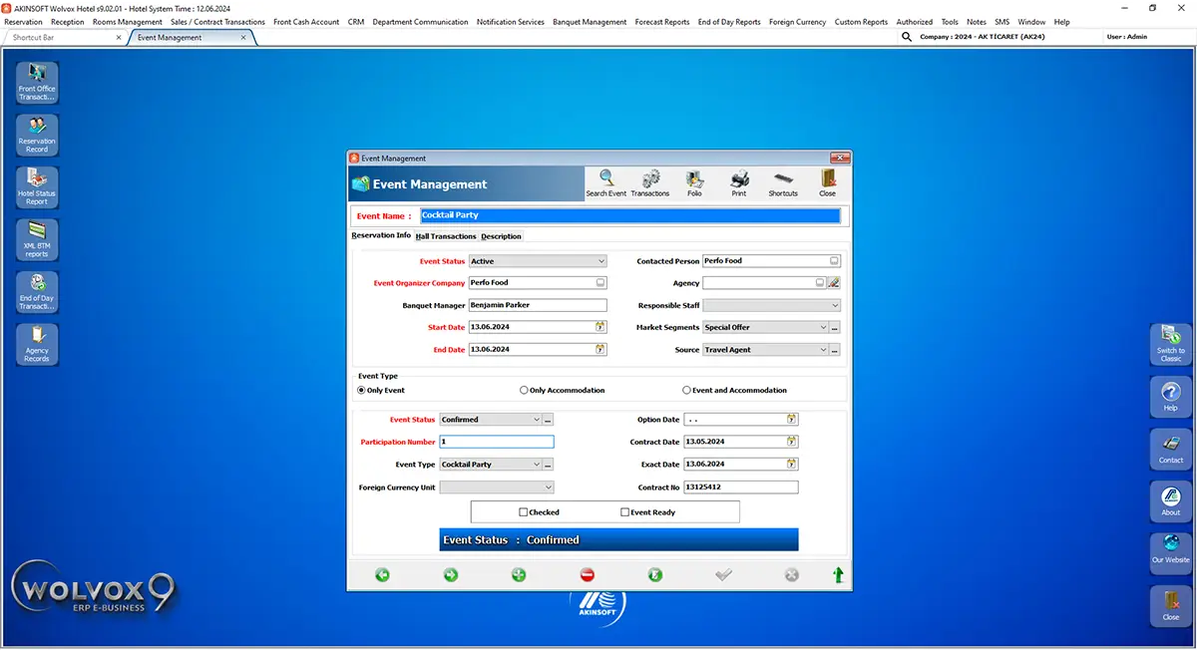Delete event with red minus button
This screenshot has width=1197, height=651.
587,574
